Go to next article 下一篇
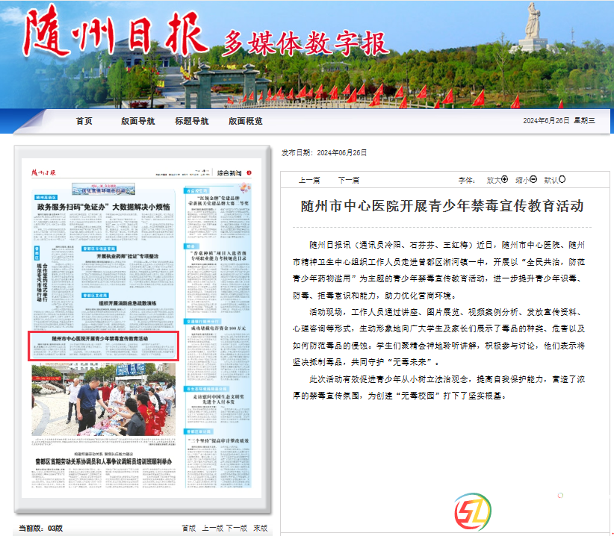This screenshot has width=614, height=536. (348, 180)
